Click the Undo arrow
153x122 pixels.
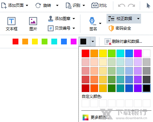122,5
